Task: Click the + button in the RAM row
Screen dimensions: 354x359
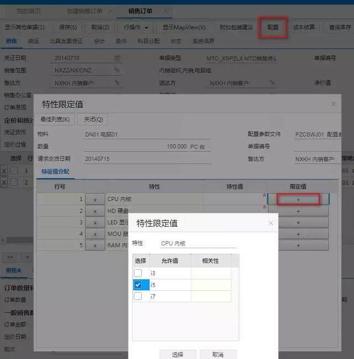Action: tap(298, 245)
